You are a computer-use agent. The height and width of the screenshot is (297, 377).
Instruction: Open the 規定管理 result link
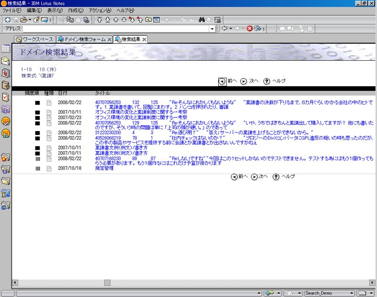coord(104,168)
